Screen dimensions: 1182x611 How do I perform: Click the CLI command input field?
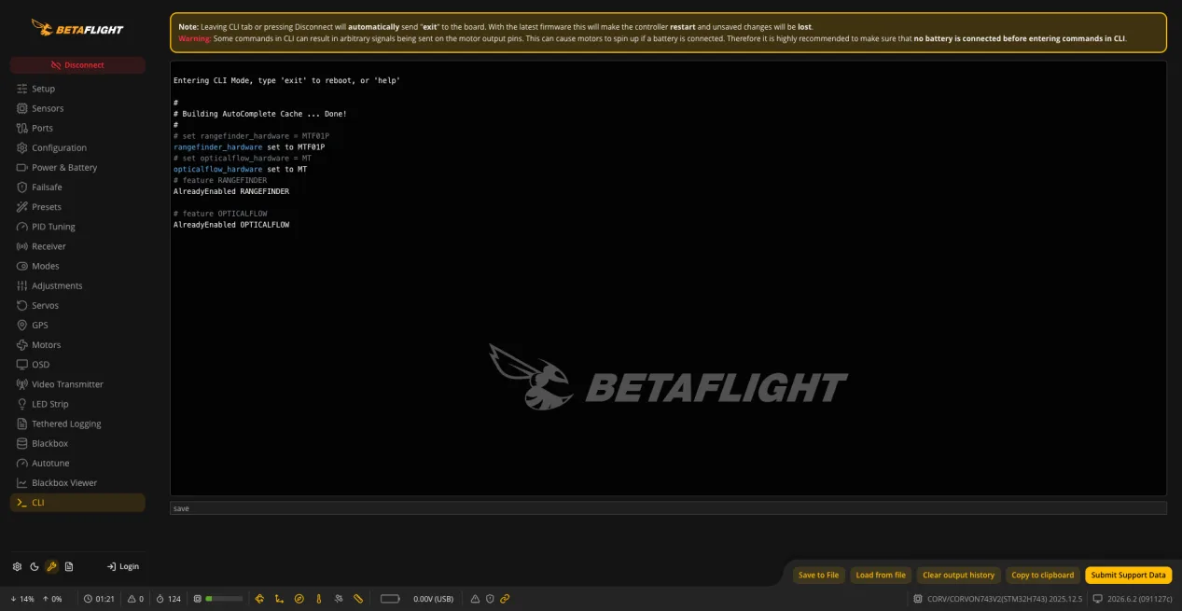(x=668, y=508)
